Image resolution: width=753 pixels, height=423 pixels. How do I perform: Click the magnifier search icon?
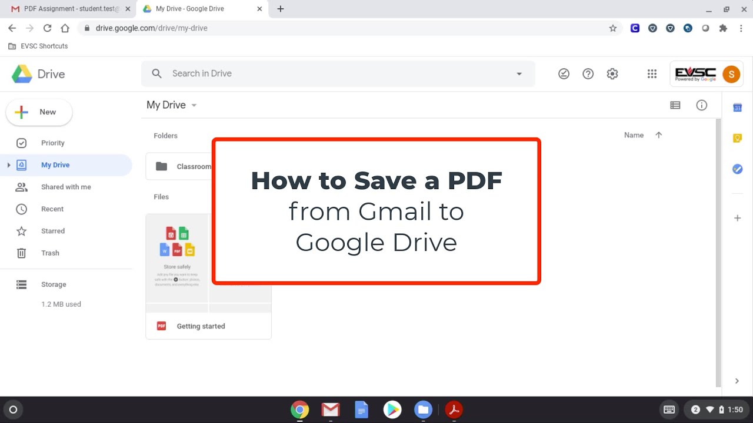pyautogui.click(x=156, y=73)
